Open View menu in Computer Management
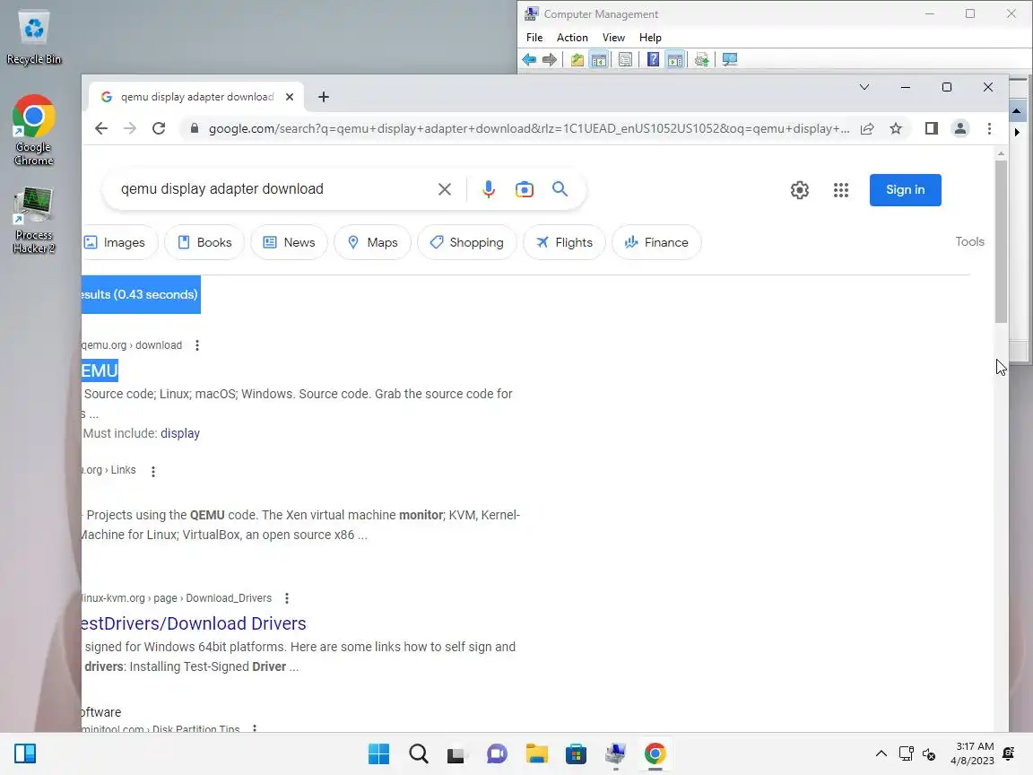 (x=613, y=38)
